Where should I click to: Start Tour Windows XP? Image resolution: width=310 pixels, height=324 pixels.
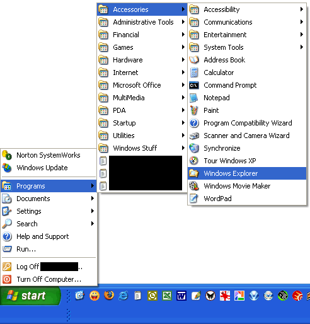tap(247, 161)
